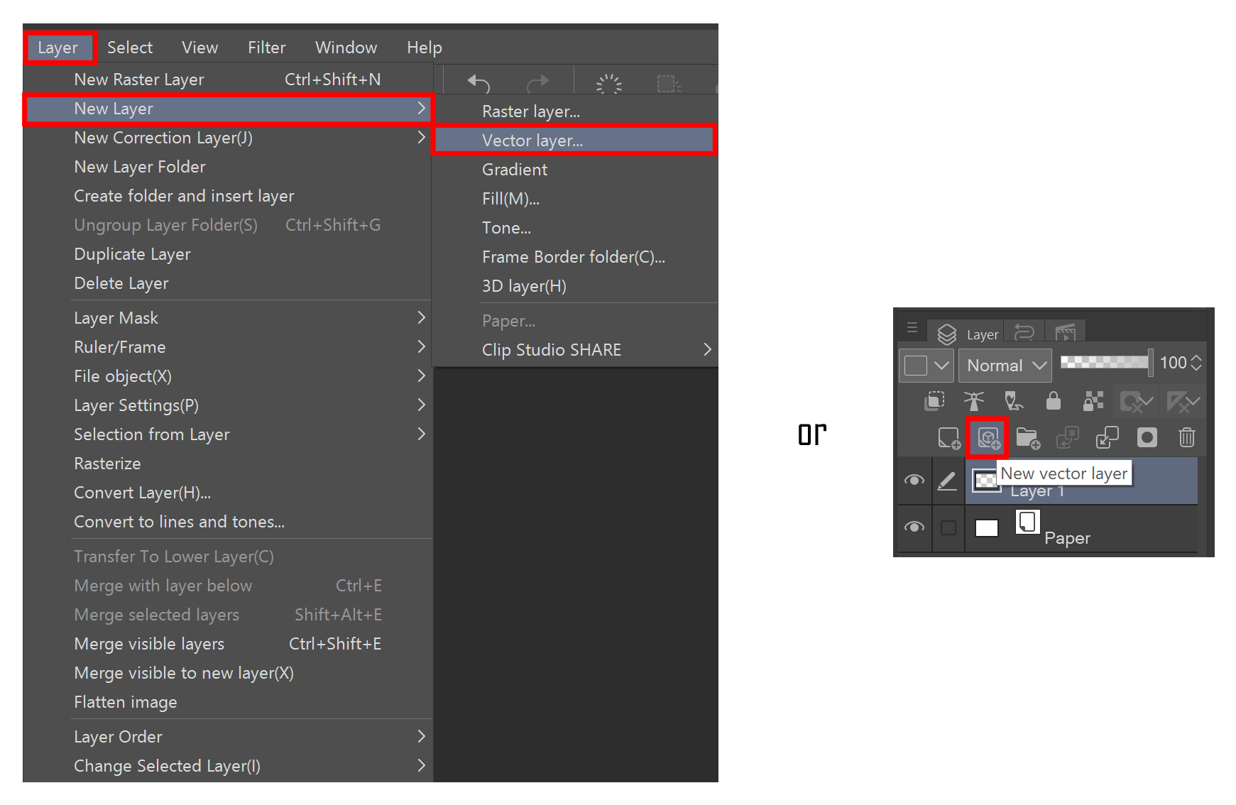Viewport: 1236px width, 805px height.
Task: Toggle visibility of Layer 1
Action: click(x=914, y=481)
